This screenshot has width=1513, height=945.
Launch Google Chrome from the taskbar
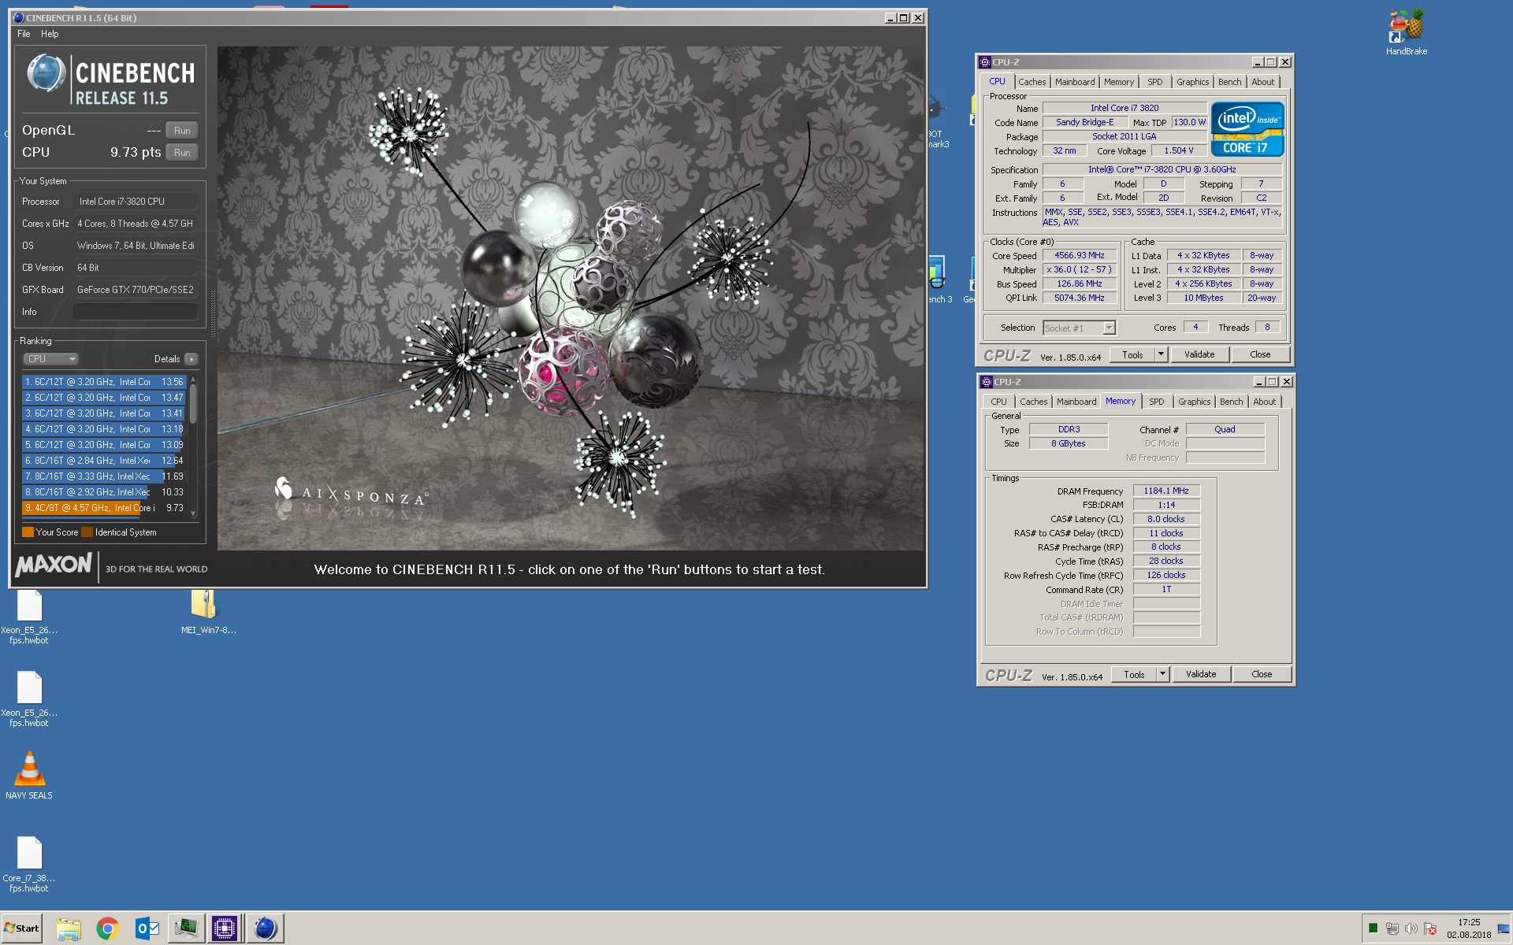[108, 928]
